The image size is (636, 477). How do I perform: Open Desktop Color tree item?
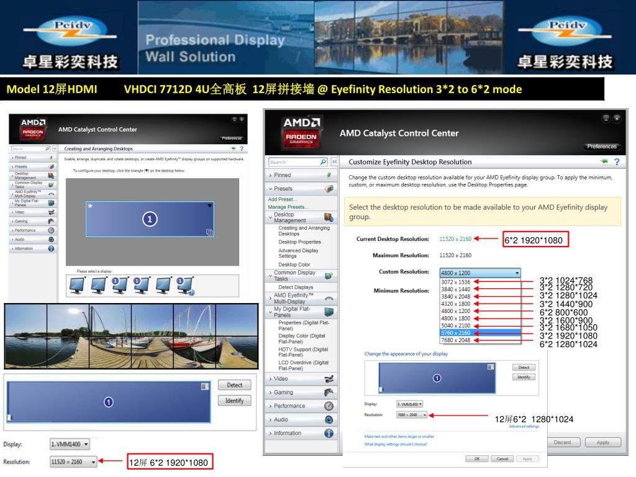[294, 265]
